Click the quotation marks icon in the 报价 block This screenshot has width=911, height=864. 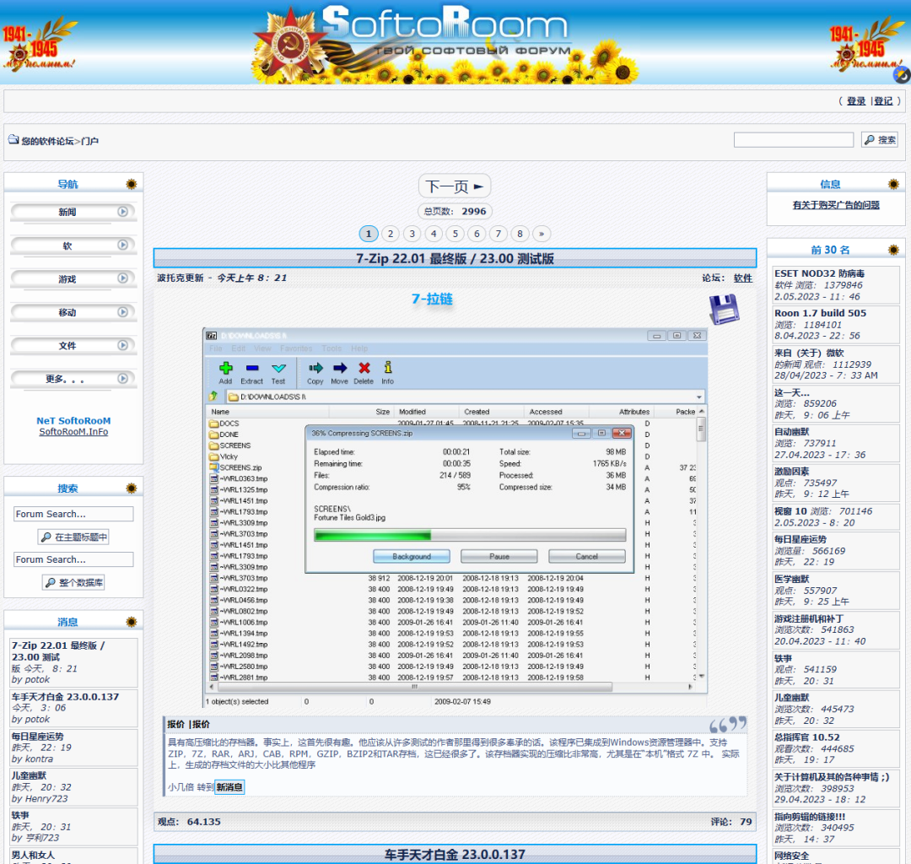727,724
